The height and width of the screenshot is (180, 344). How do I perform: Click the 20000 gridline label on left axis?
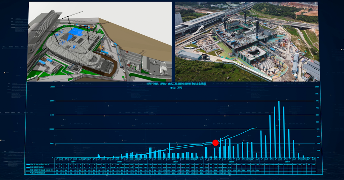coord(53,101)
